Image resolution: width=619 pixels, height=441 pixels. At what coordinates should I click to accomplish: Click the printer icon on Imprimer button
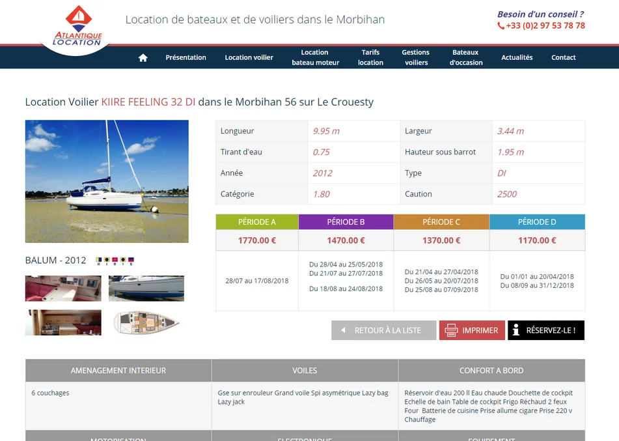click(451, 330)
